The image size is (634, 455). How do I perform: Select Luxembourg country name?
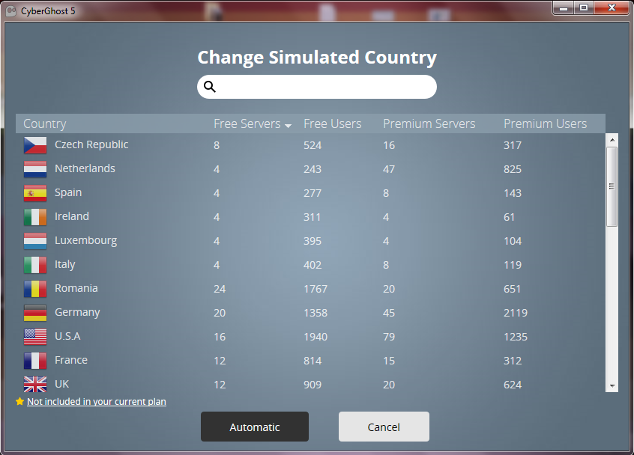[x=85, y=241]
